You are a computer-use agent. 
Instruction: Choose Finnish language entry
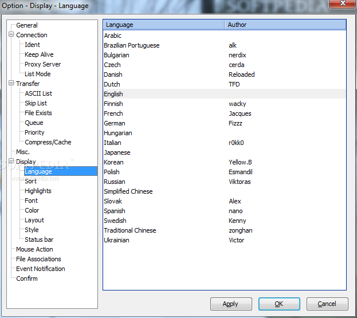point(224,104)
